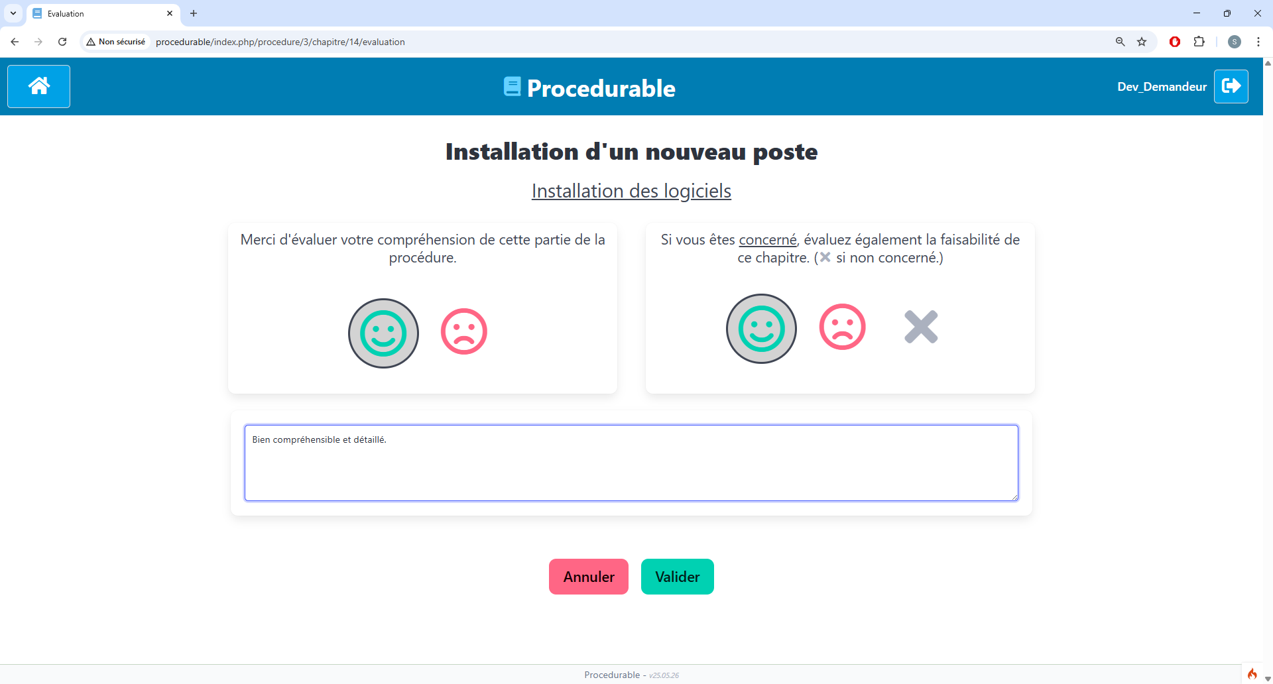
Task: Select the happy face for comprehension rating
Action: (x=383, y=333)
